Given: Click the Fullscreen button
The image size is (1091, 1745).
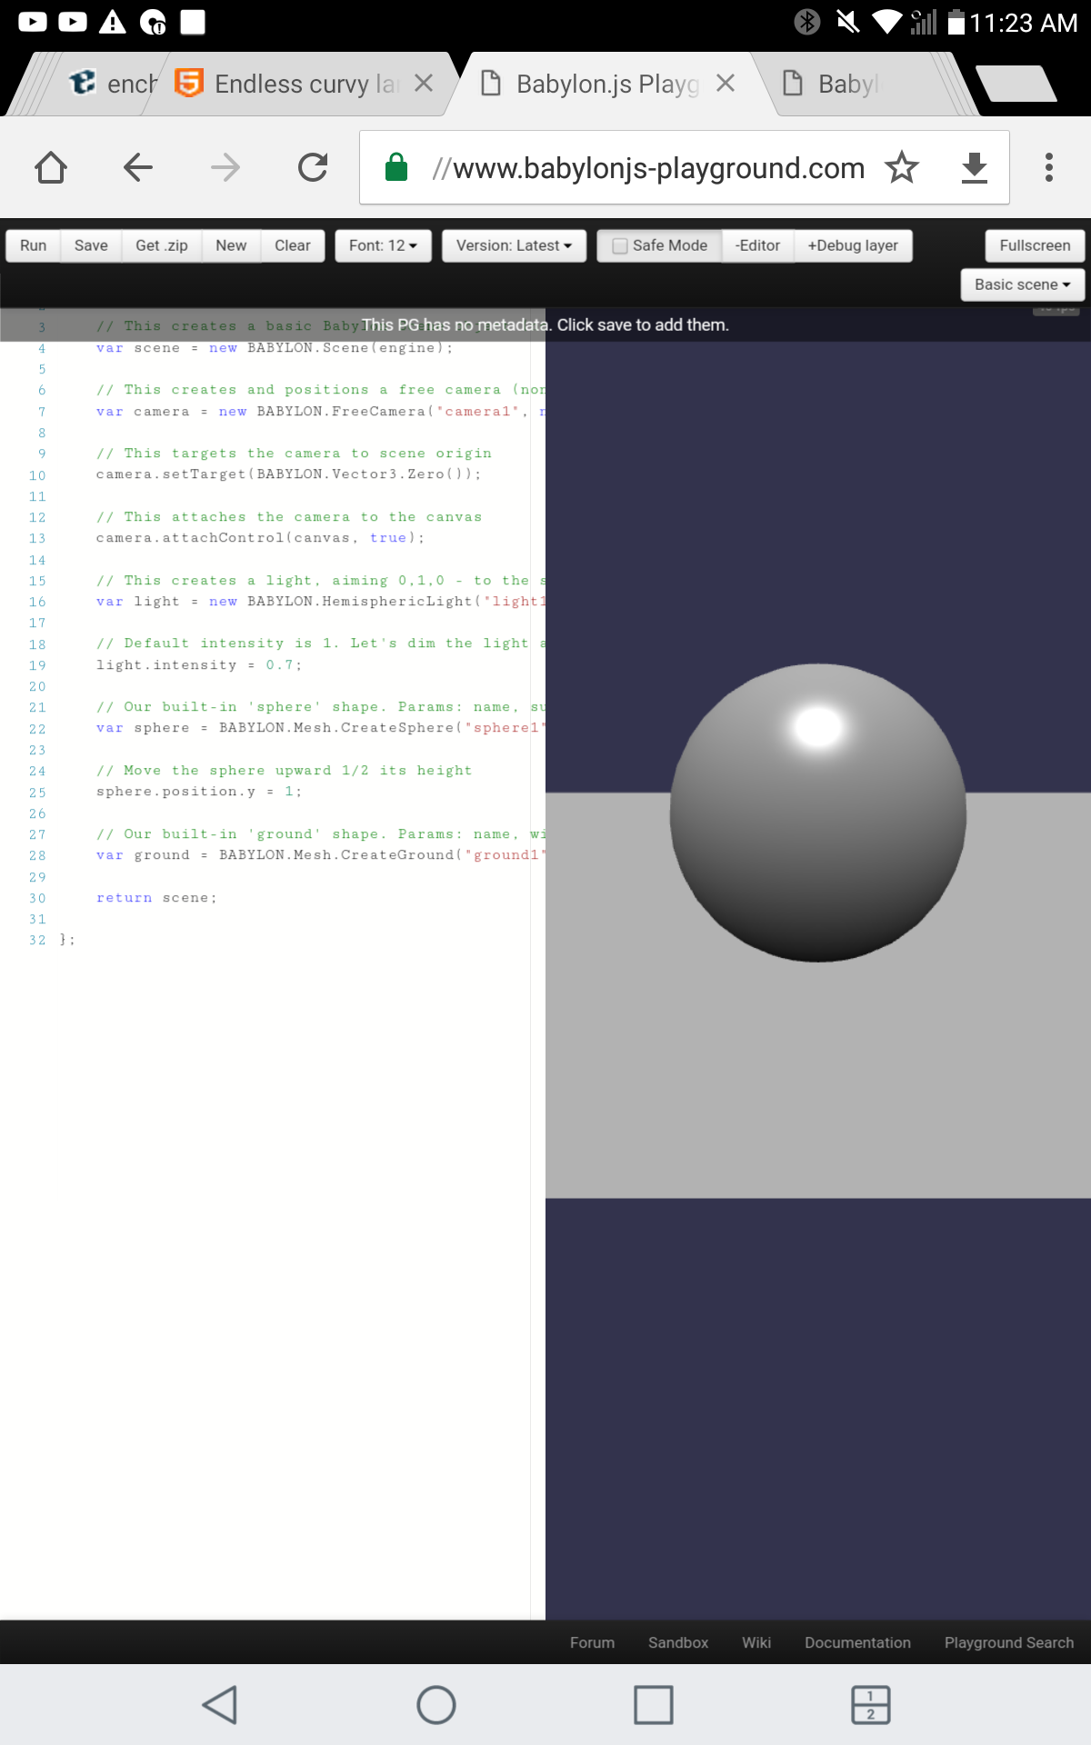Looking at the screenshot, I should click(1035, 245).
